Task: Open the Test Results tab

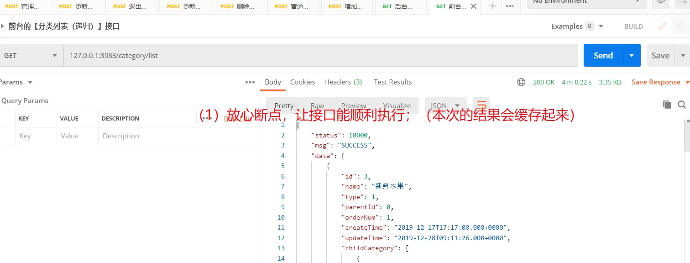Action: pyautogui.click(x=392, y=82)
